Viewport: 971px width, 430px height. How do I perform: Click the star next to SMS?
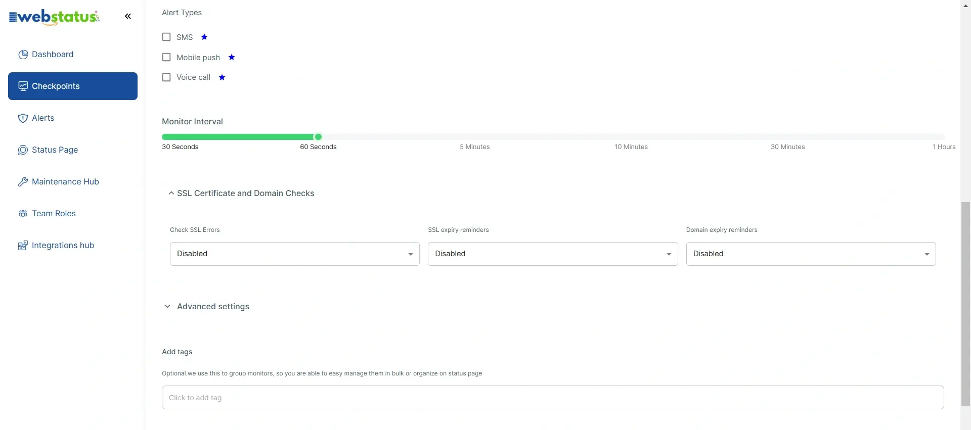click(204, 37)
